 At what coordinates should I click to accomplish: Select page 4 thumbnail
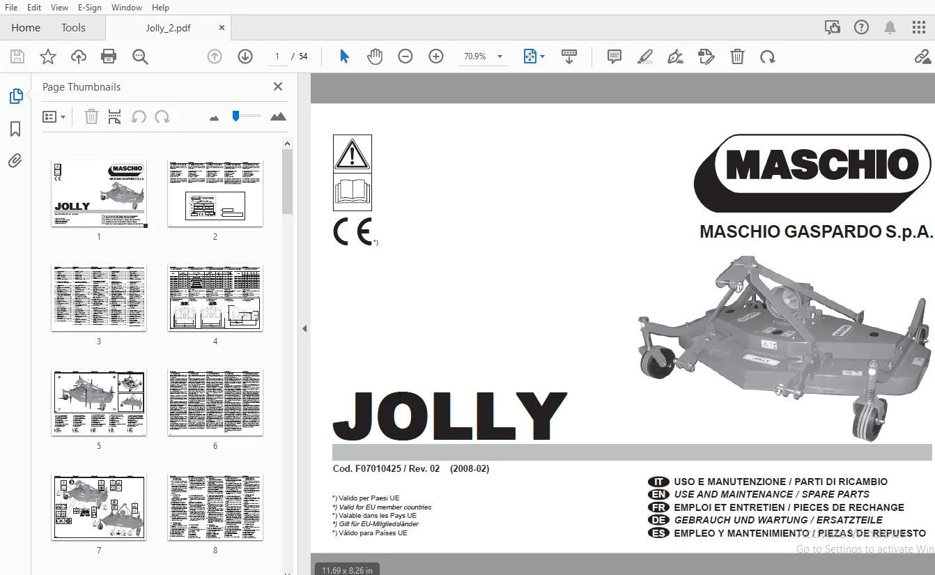pos(215,298)
